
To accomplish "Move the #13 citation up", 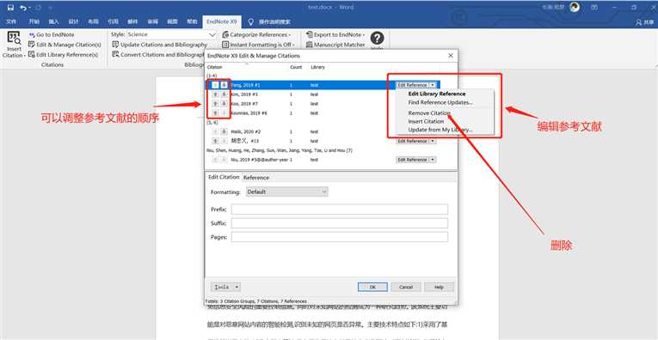I will (x=214, y=141).
